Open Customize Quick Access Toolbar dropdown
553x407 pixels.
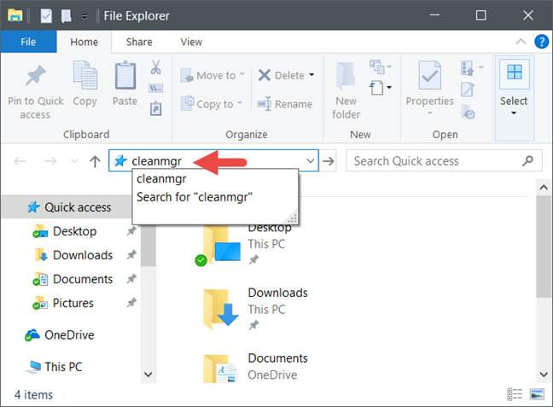(x=84, y=16)
